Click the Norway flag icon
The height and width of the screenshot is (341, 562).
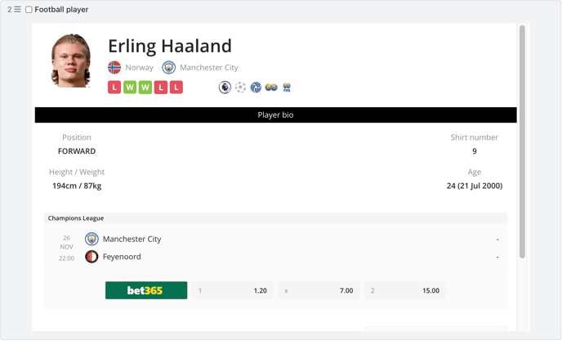[x=114, y=68]
